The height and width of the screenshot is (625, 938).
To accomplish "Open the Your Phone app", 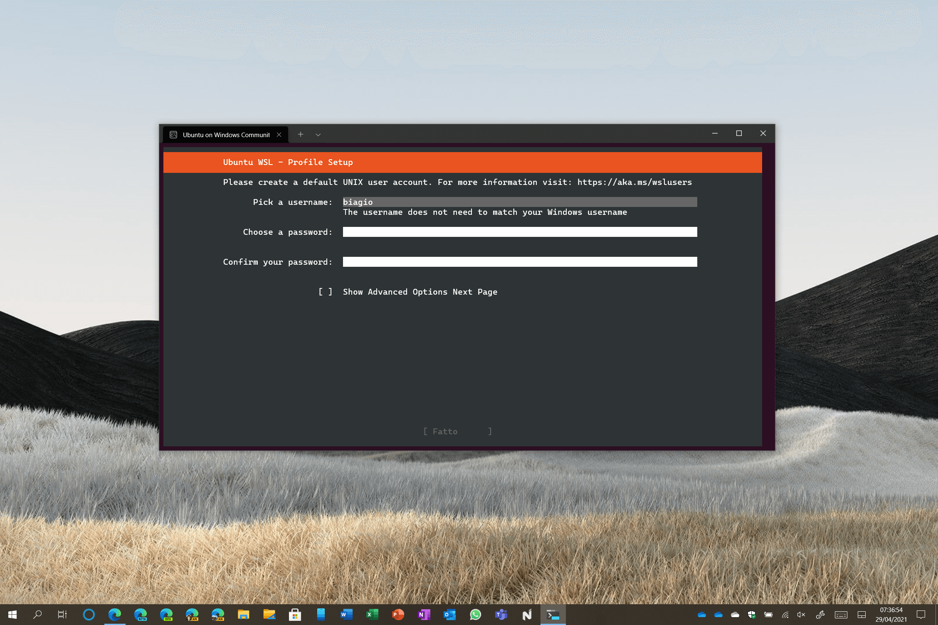I will click(x=321, y=615).
